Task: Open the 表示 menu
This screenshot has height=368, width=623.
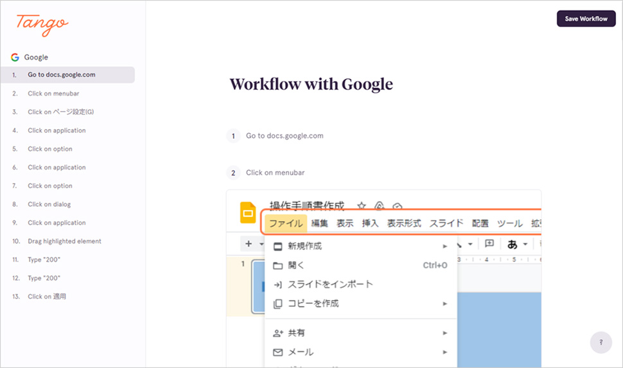Action: tap(345, 223)
